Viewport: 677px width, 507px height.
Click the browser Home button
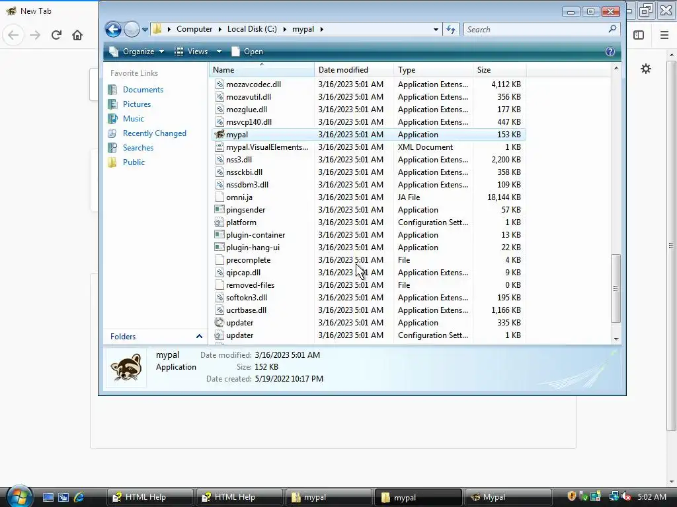point(77,35)
